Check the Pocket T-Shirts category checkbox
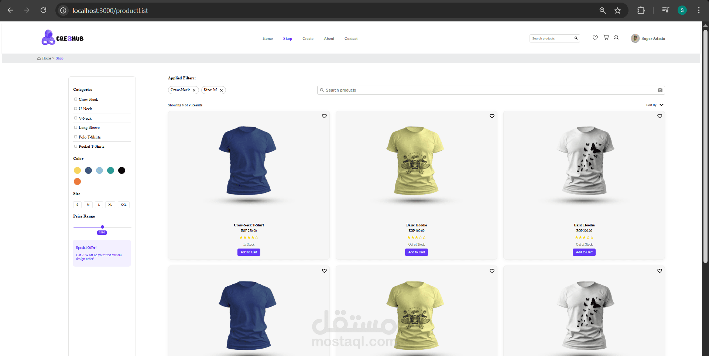Viewport: 709px width, 356px height. tap(76, 146)
